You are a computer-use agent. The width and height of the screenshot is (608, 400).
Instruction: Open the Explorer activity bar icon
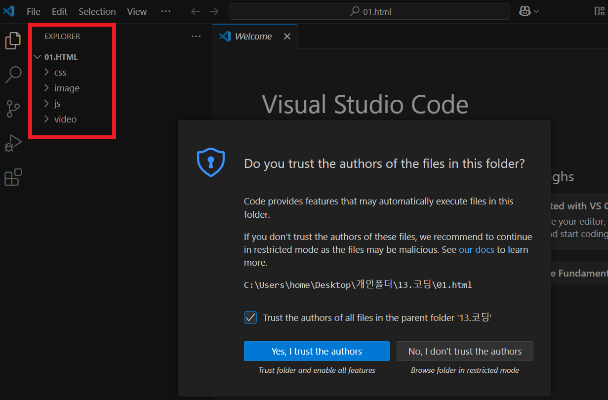pyautogui.click(x=13, y=40)
